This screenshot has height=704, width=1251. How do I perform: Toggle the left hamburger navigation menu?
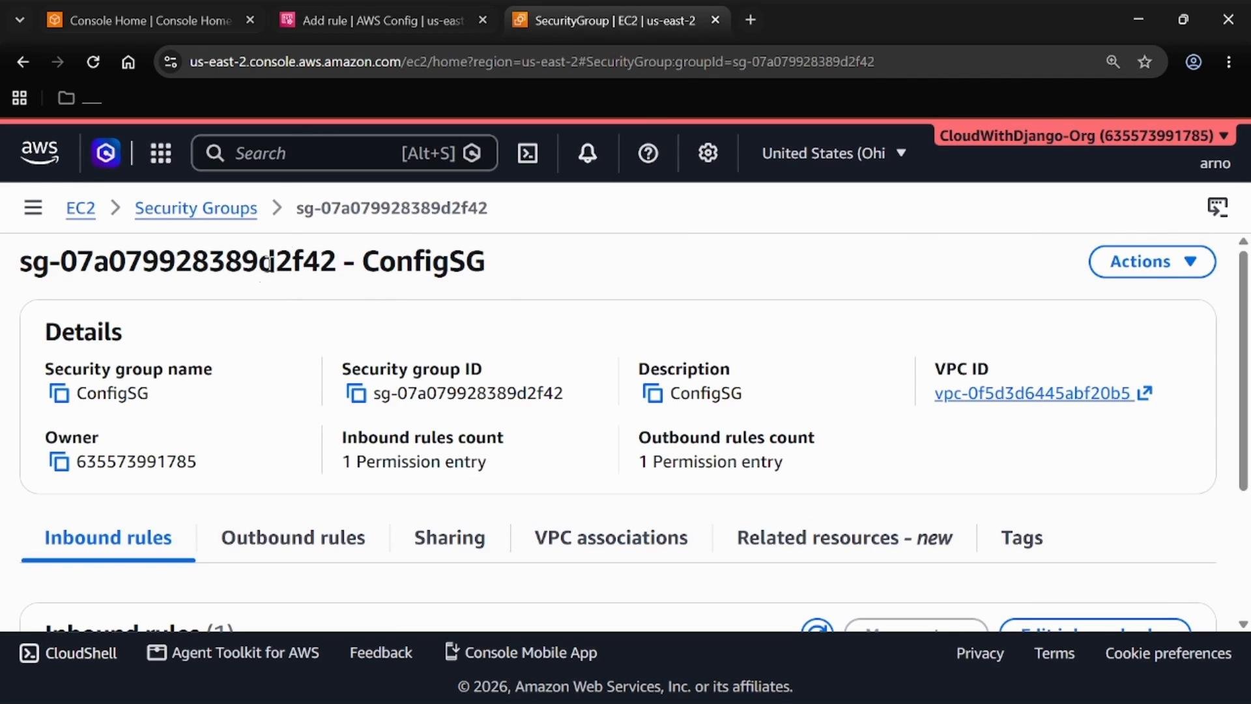pos(33,208)
